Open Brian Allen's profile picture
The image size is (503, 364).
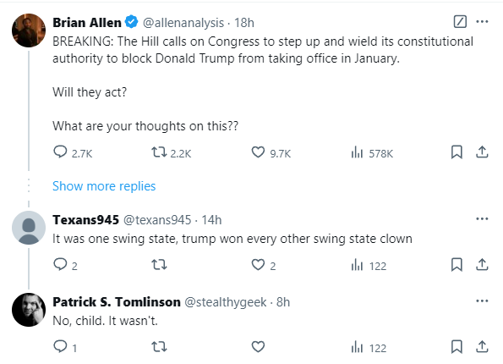point(29,30)
